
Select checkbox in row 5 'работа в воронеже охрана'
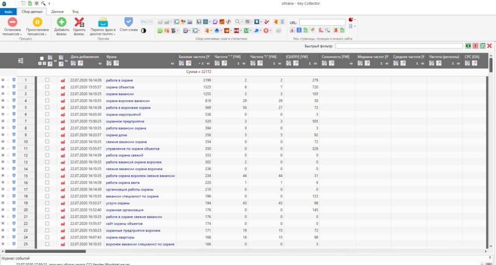click(x=47, y=107)
